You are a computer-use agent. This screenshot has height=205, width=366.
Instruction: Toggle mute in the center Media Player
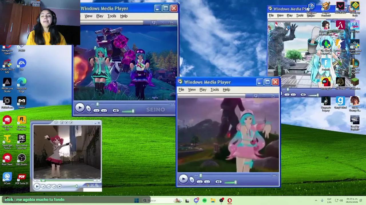coord(218,182)
